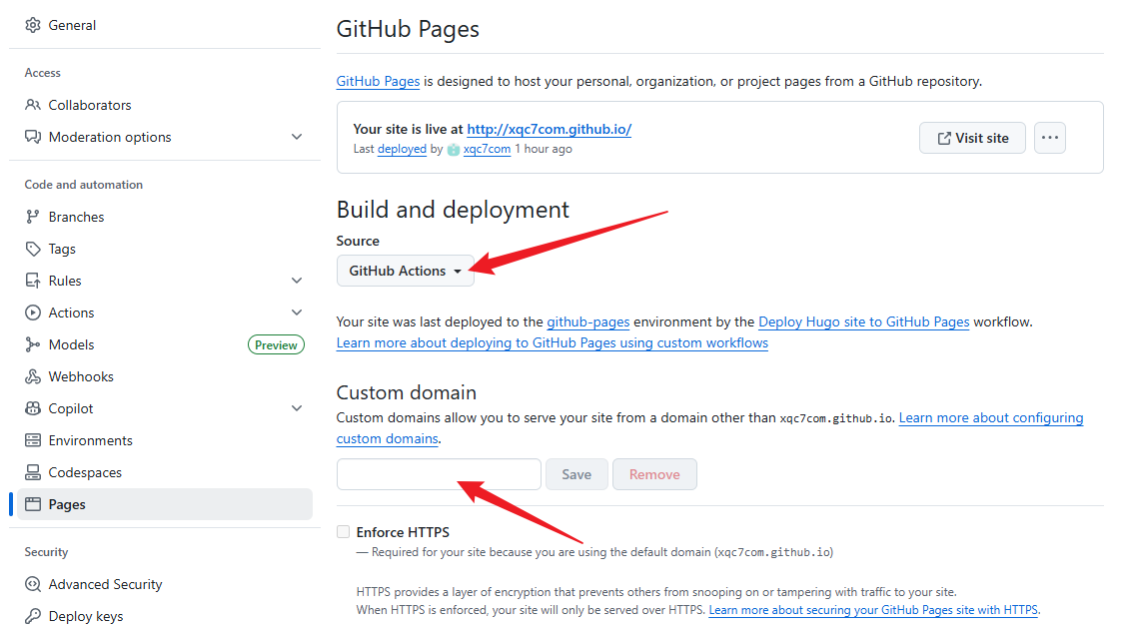Click the Tags icon in sidebar

[x=33, y=249]
